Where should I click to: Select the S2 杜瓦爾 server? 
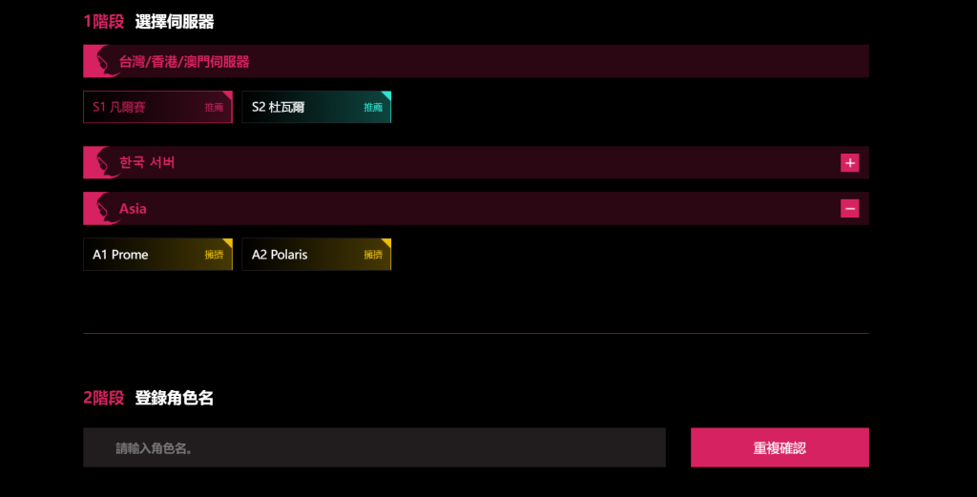pyautogui.click(x=317, y=107)
